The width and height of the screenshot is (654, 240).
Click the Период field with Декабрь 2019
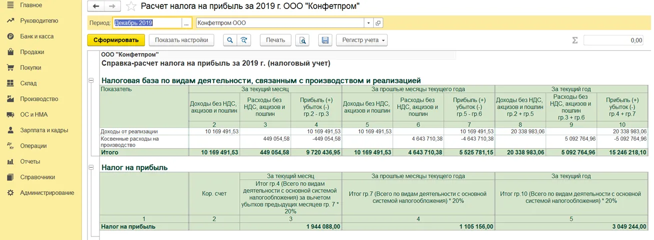click(147, 23)
